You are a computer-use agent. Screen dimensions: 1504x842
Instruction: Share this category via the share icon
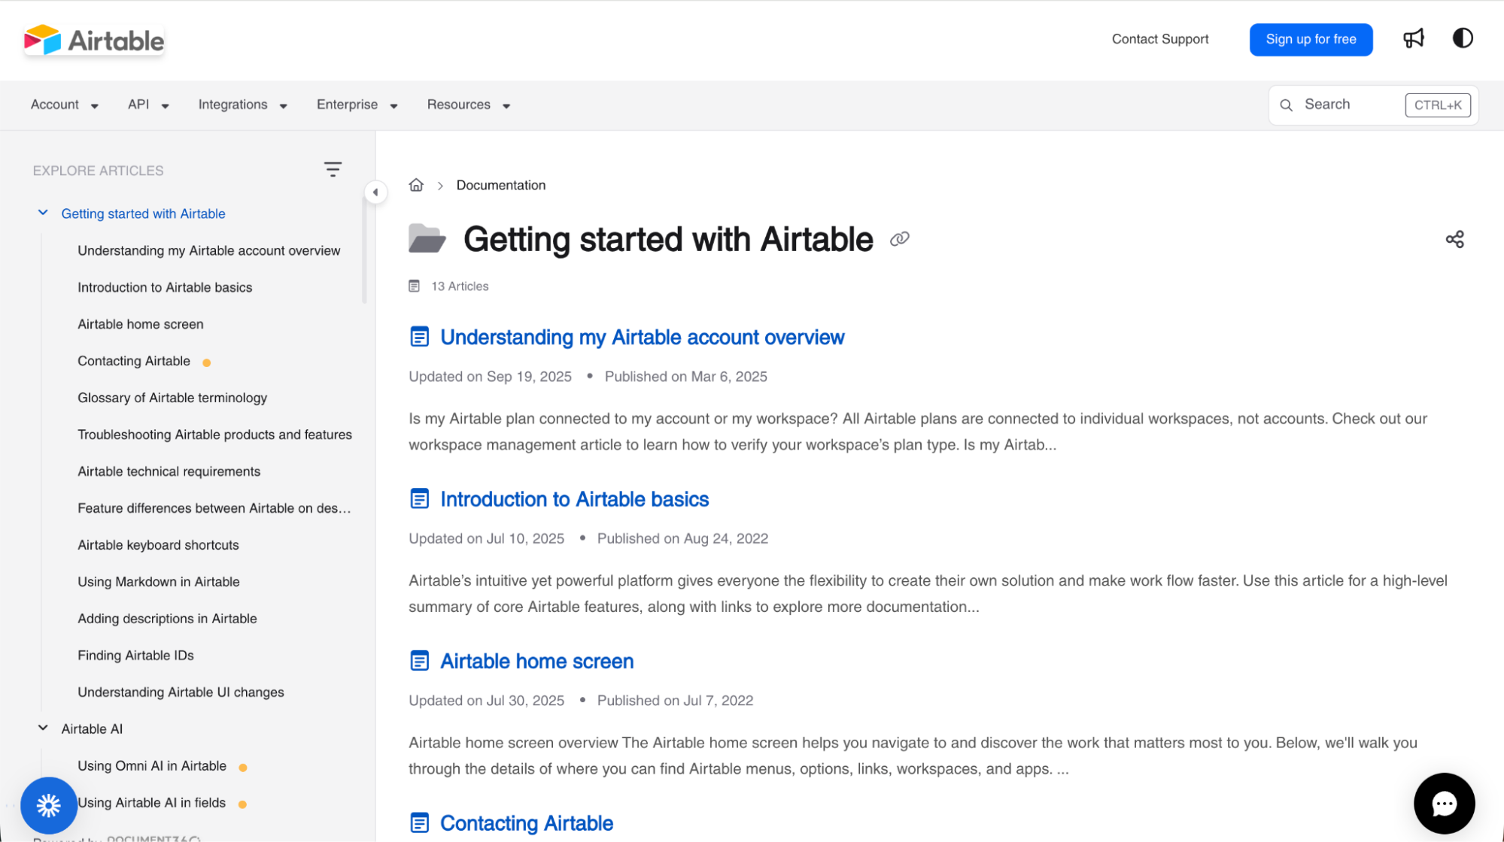click(1454, 238)
